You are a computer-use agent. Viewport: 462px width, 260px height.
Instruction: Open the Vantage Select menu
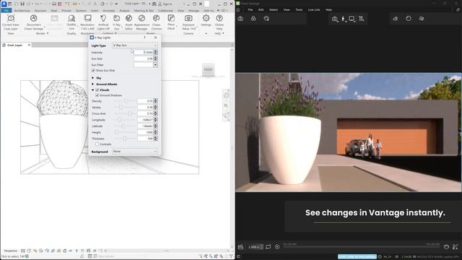click(x=274, y=9)
